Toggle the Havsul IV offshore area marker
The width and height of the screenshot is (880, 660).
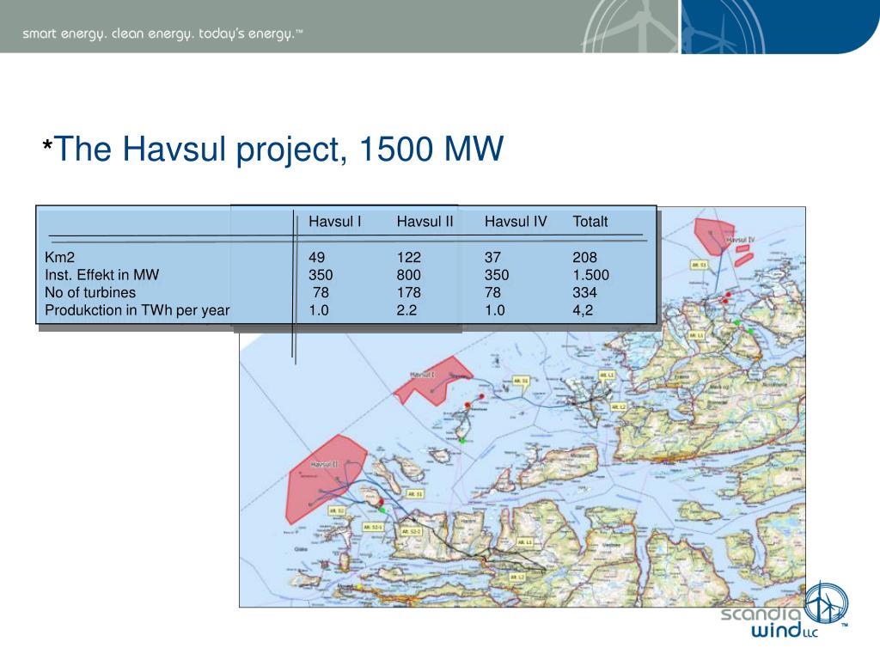pyautogui.click(x=713, y=236)
